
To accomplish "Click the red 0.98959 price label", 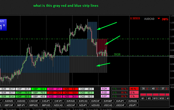I will tap(135, 18).
